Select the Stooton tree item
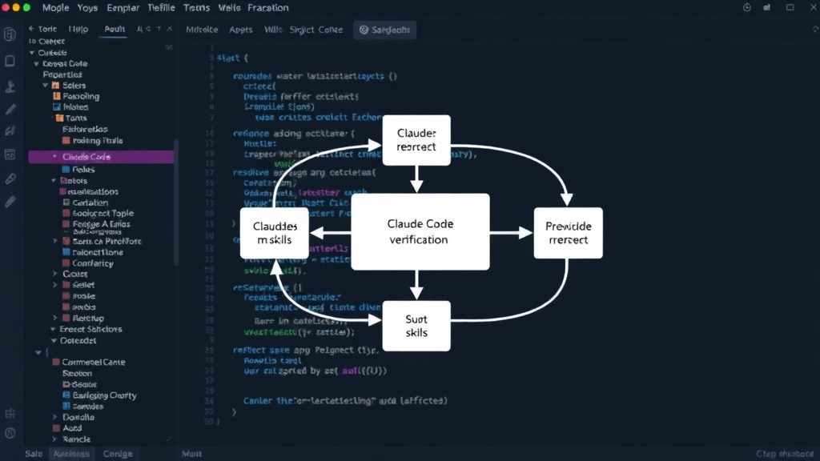Screen dimensions: 820x461 pos(78,373)
